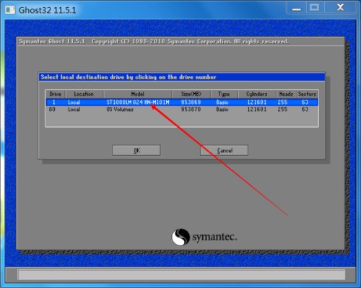
Task: Click the OK button
Action: click(x=136, y=150)
